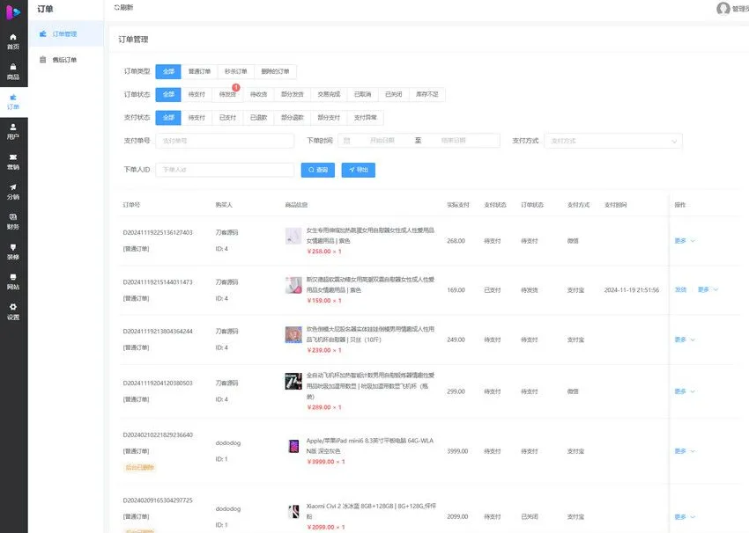Click the 导出 export button
Screen dimensions: 749x533
[x=359, y=169]
